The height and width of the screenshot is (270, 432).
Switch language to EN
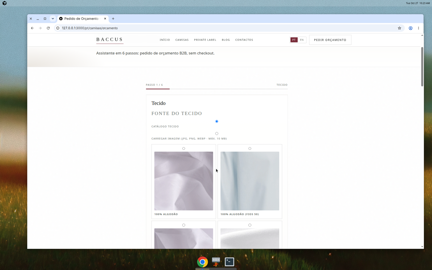[302, 40]
